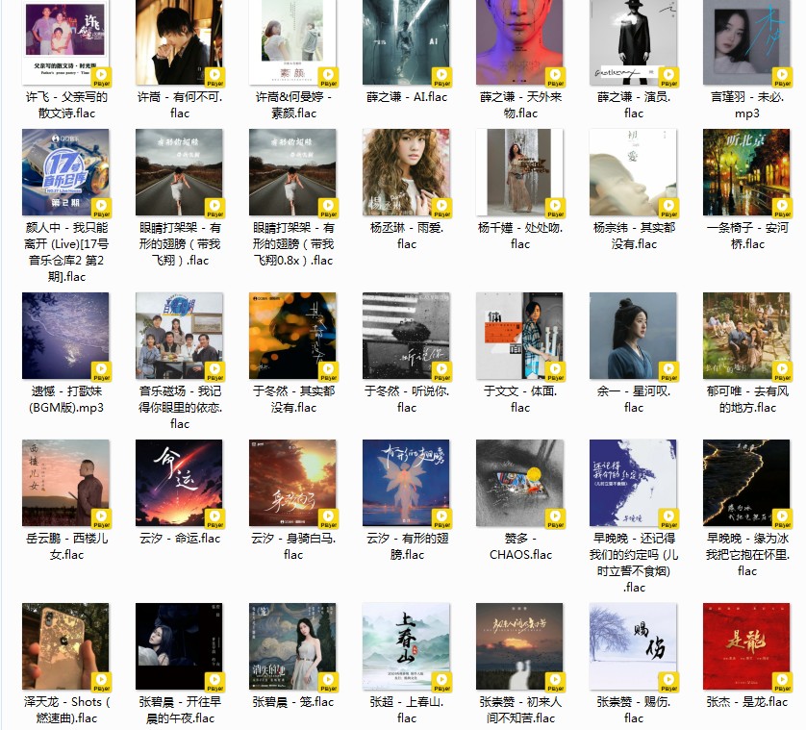This screenshot has width=806, height=730.
Task: Play 岳云鹏 - 西楼儿女.flac via Player icon
Action: point(100,519)
